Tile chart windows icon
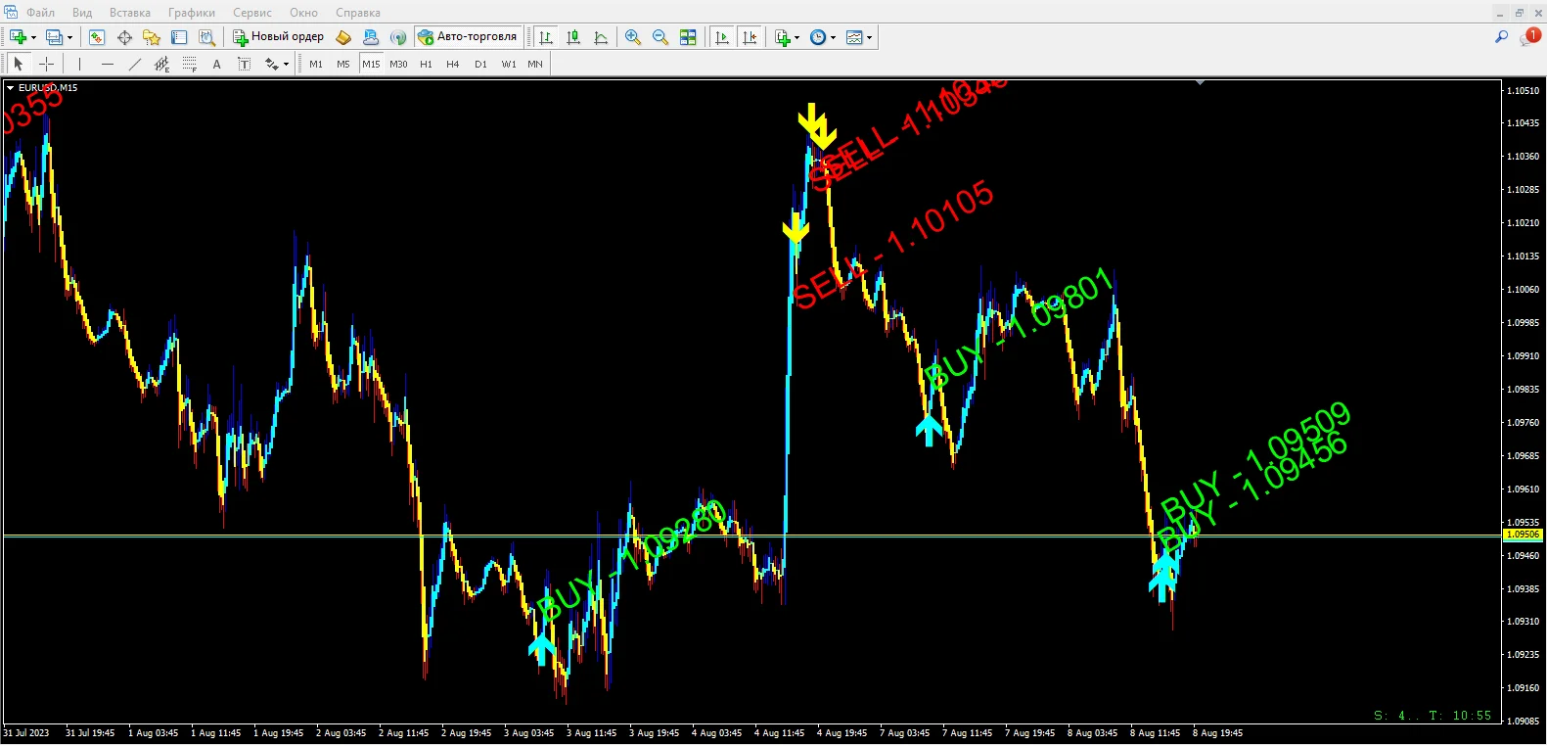The width and height of the screenshot is (1547, 746). tap(688, 37)
